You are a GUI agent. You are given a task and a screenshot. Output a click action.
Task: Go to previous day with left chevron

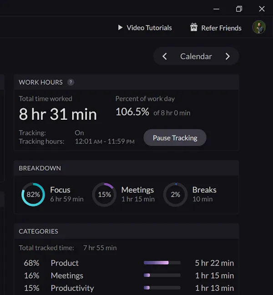[x=165, y=56]
